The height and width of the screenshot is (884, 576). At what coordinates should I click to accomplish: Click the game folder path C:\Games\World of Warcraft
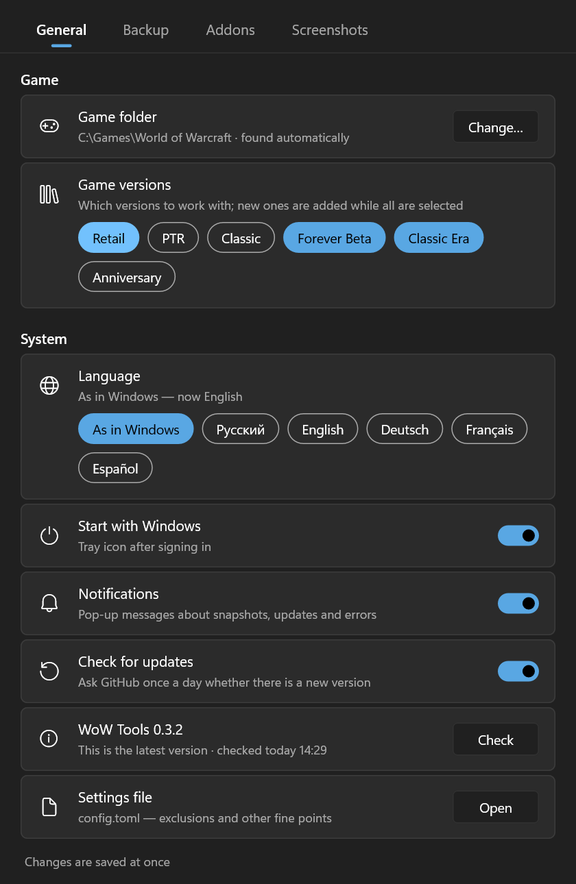click(155, 138)
